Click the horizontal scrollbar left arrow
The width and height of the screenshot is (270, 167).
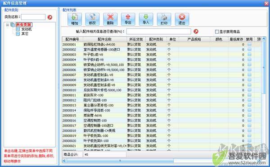pos(64,161)
